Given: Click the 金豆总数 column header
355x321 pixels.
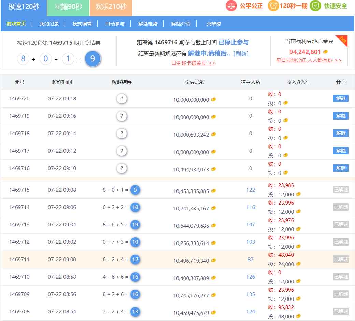Looking at the screenshot, I should [x=195, y=82].
